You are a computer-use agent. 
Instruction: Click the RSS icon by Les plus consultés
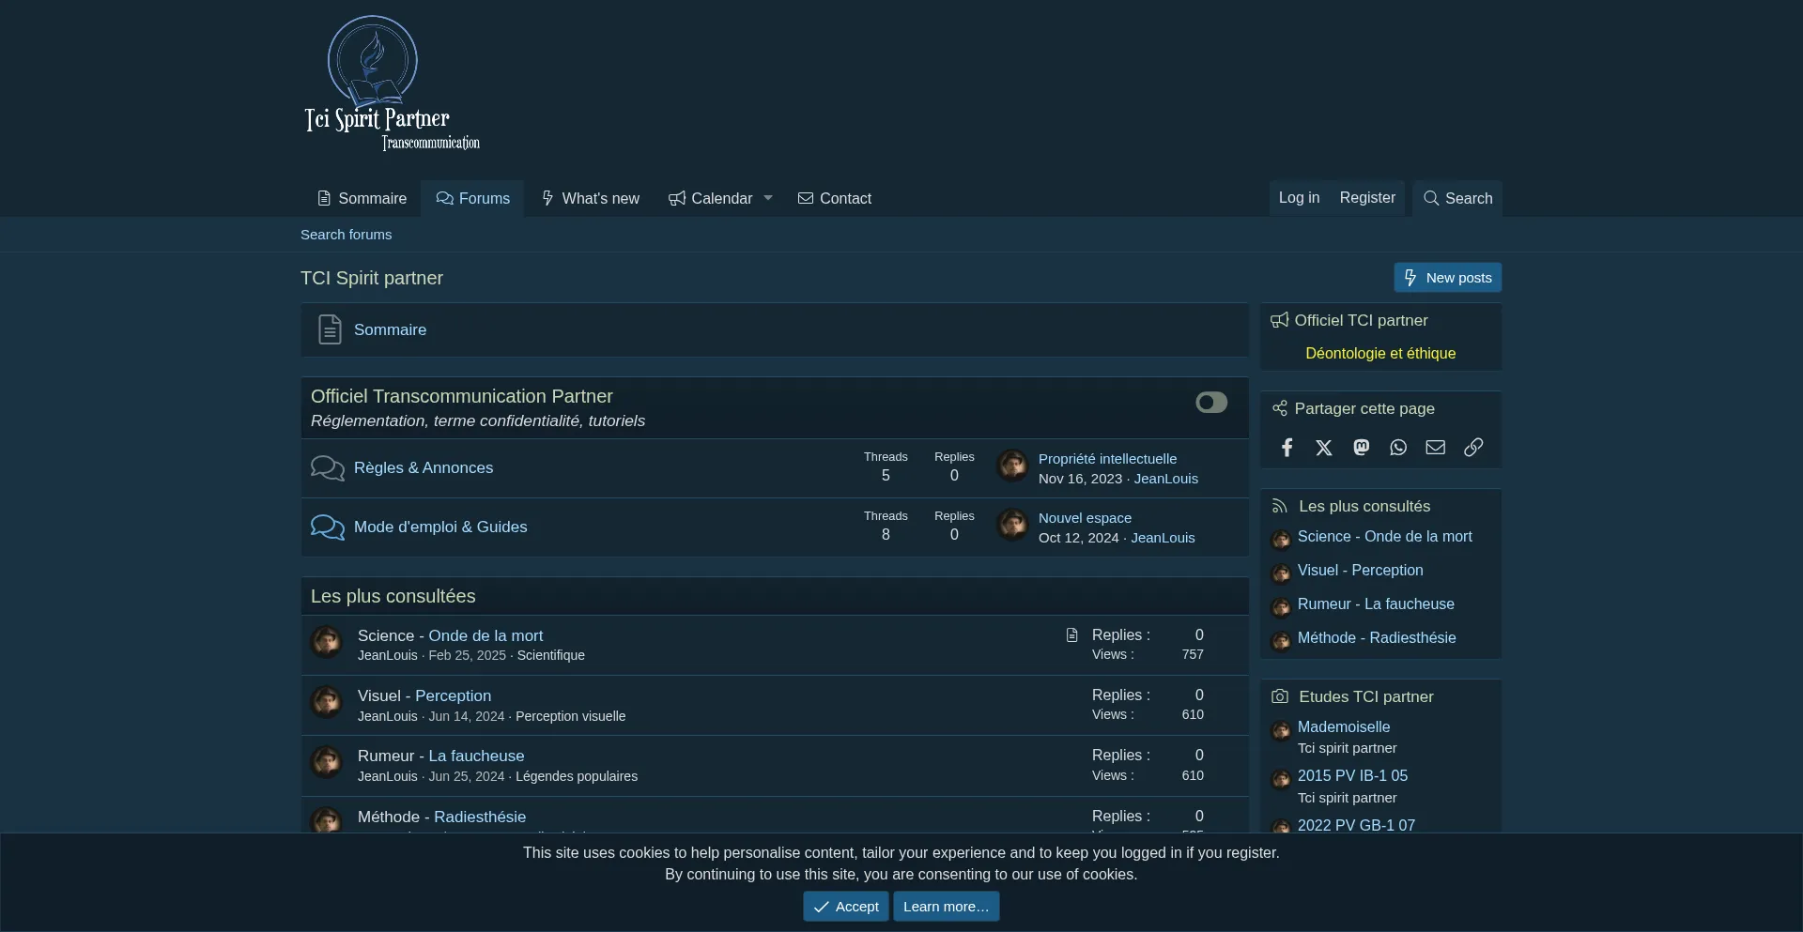pos(1279,507)
